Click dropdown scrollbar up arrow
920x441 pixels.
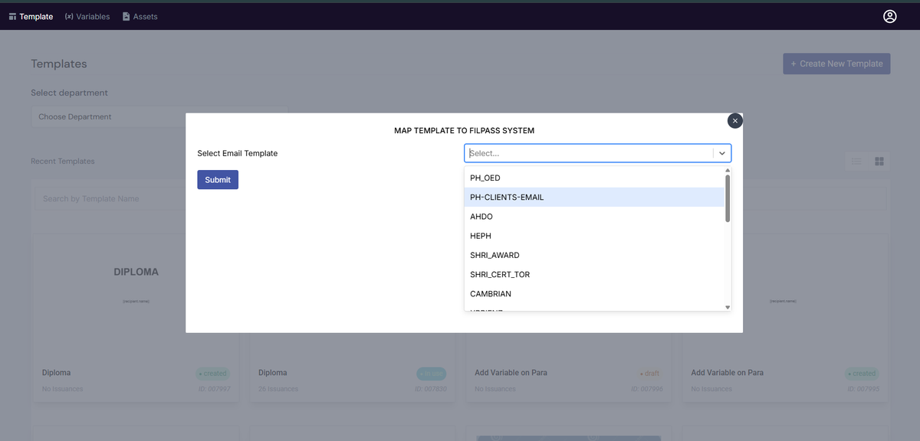pos(728,170)
